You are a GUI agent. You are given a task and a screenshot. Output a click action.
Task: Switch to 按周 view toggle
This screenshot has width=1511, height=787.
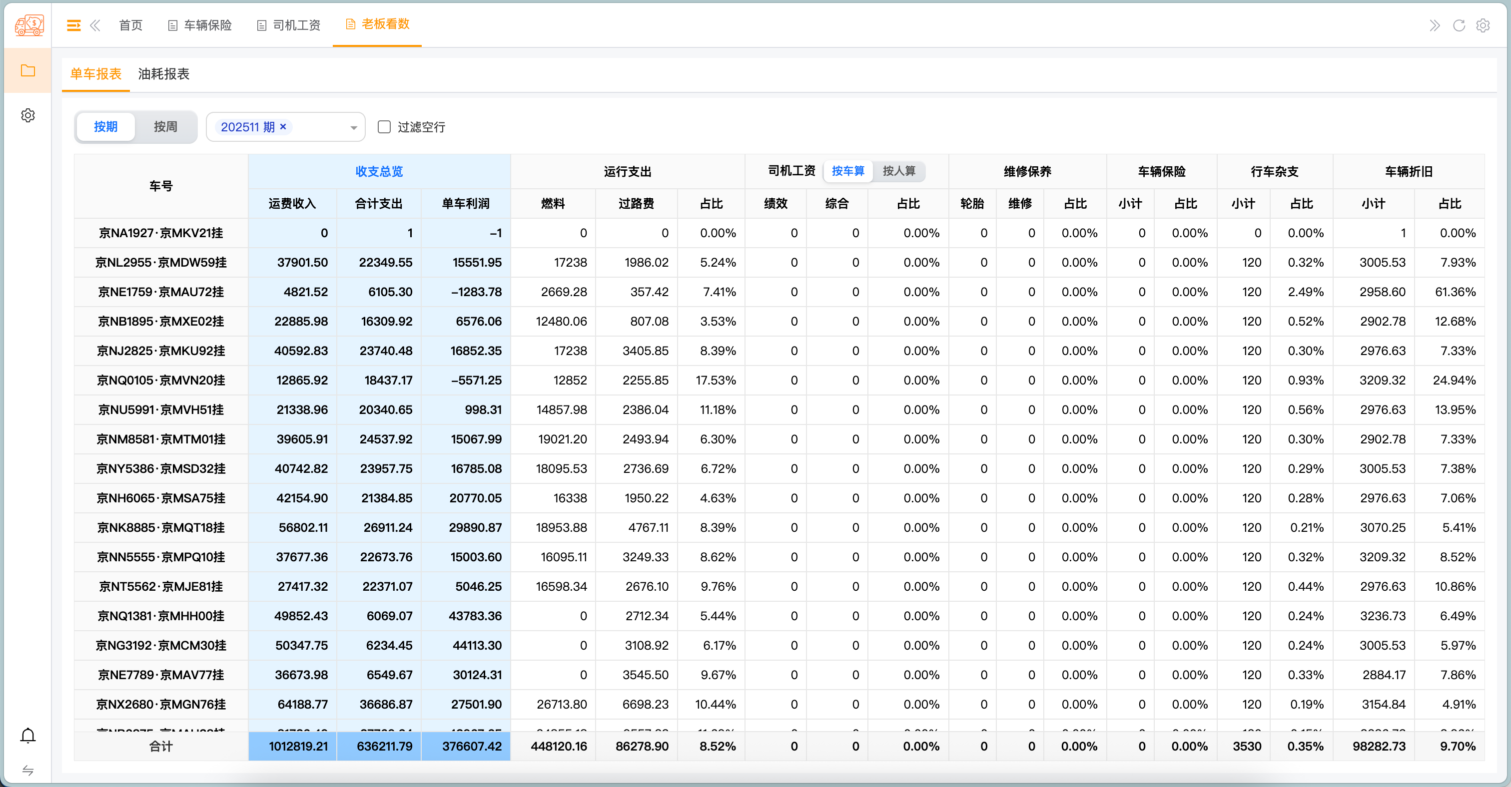click(165, 127)
